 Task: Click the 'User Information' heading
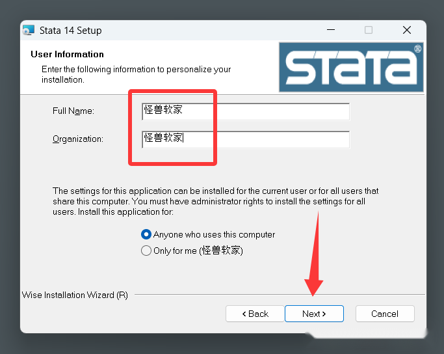tap(67, 54)
